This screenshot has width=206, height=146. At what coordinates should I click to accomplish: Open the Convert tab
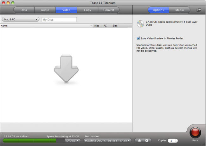pos(109,10)
